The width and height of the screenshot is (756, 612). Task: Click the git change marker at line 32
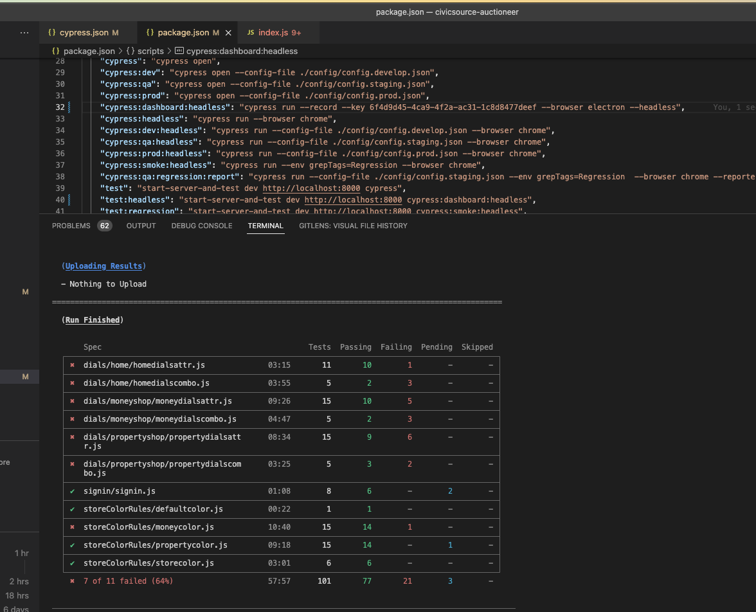tap(69, 107)
